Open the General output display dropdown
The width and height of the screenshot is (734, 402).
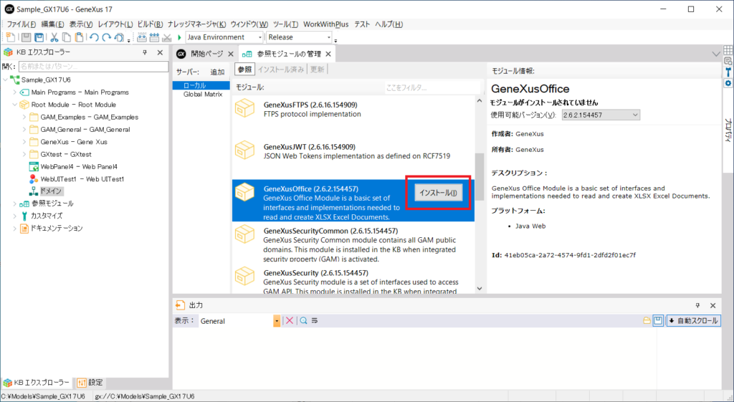pos(277,321)
